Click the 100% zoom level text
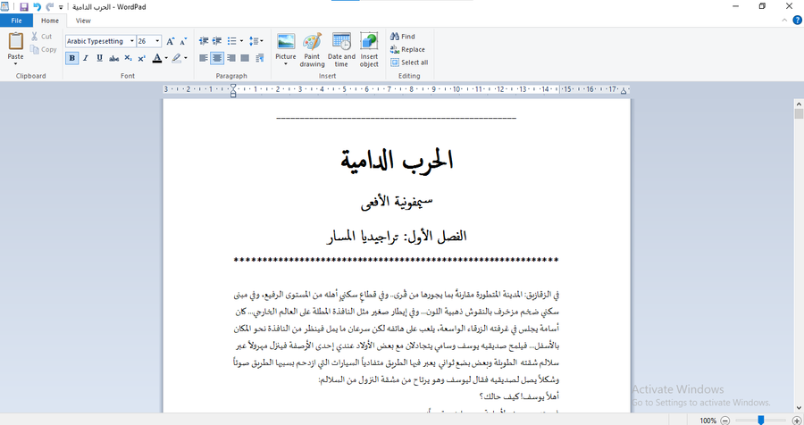The image size is (804, 425). click(x=708, y=421)
